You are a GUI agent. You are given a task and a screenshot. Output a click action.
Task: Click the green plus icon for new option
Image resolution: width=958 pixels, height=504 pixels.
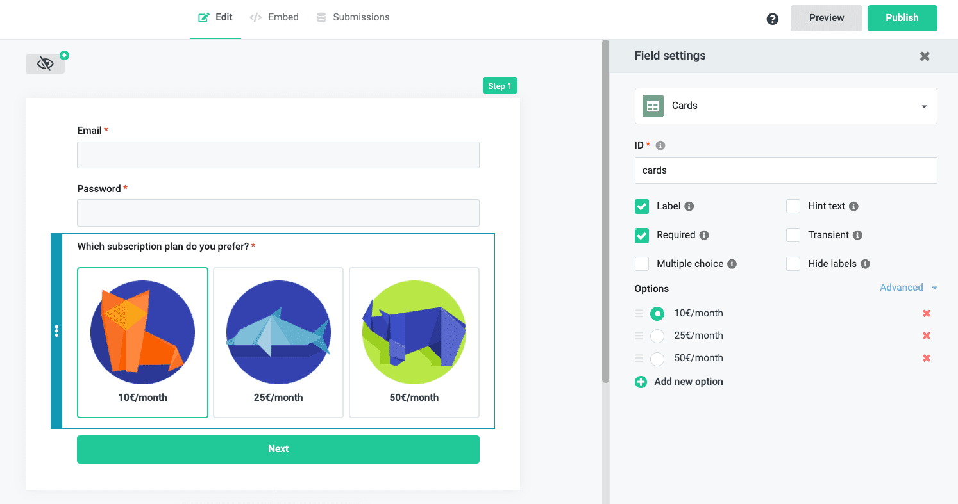641,382
